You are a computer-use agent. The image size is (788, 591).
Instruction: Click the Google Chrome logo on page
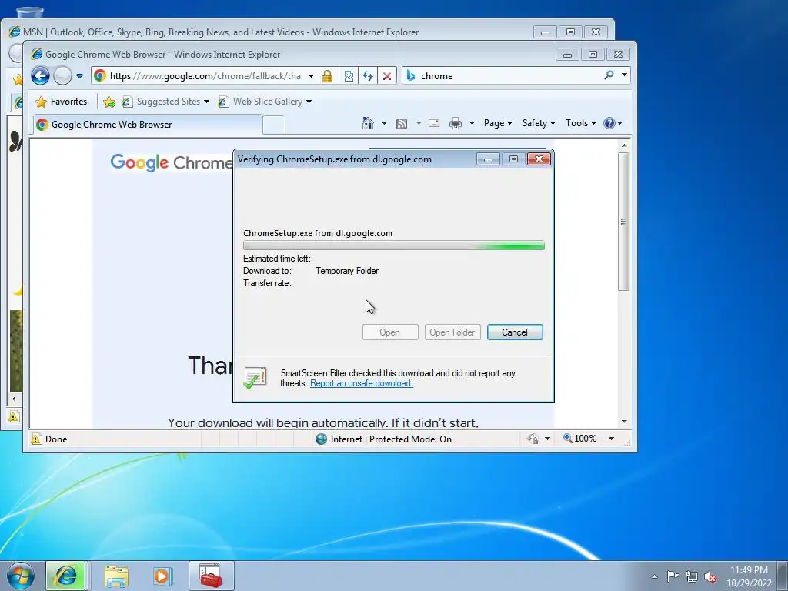171,162
